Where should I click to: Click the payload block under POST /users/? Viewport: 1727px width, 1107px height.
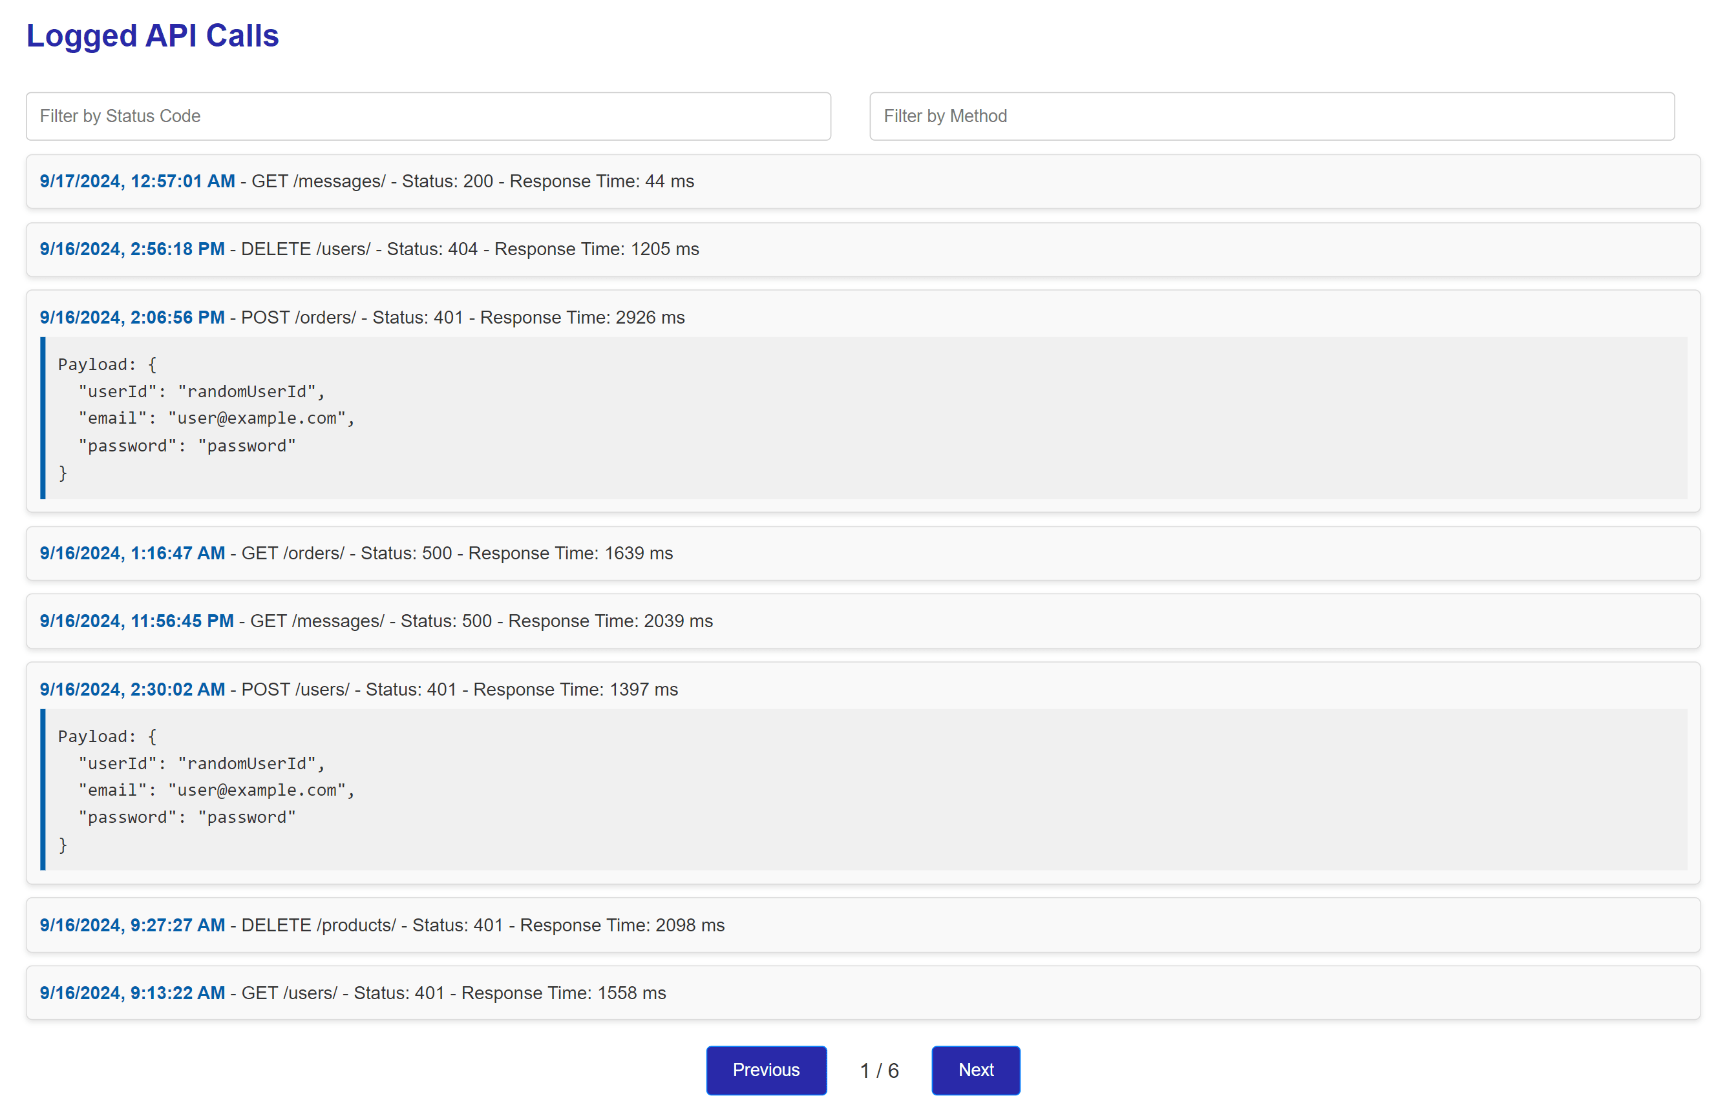[862, 789]
